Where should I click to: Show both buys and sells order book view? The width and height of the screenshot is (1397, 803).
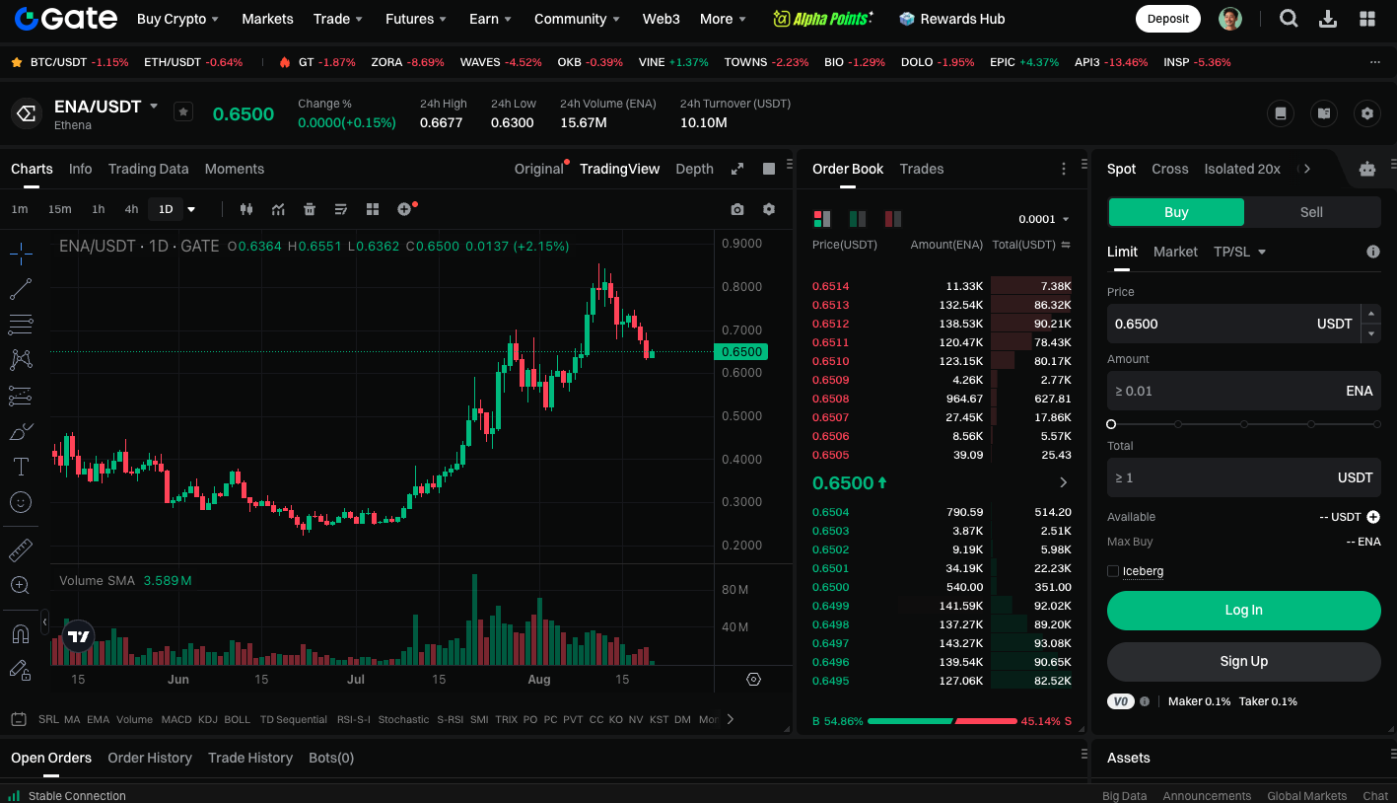point(821,218)
